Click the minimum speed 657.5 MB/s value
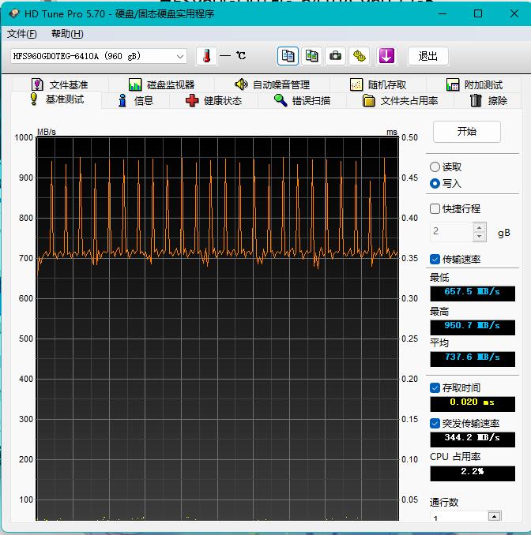The image size is (531, 535). [473, 294]
